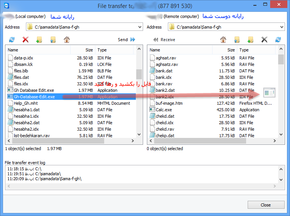The width and height of the screenshot is (290, 216).
Task: Select aghsatz.rav in remote list
Action: [x=213, y=64]
